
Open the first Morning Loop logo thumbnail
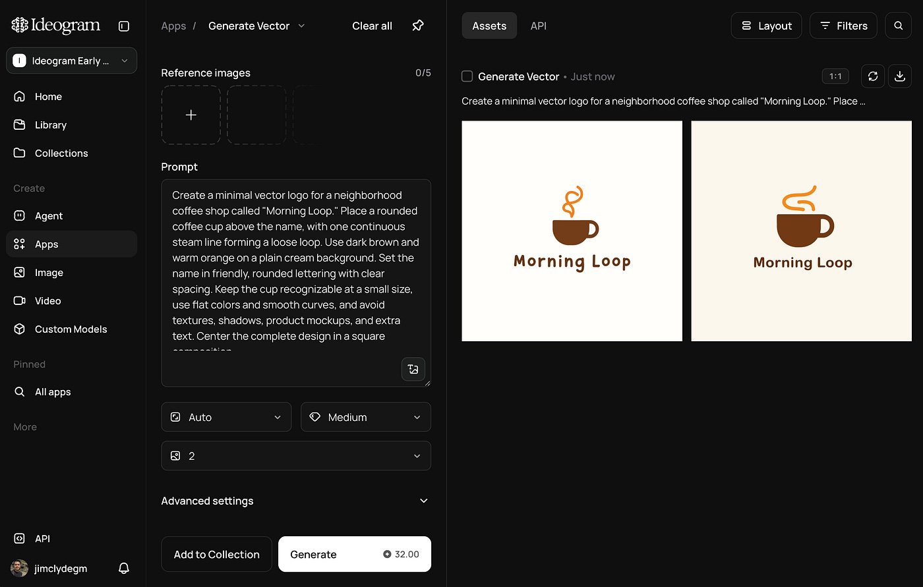coord(572,231)
